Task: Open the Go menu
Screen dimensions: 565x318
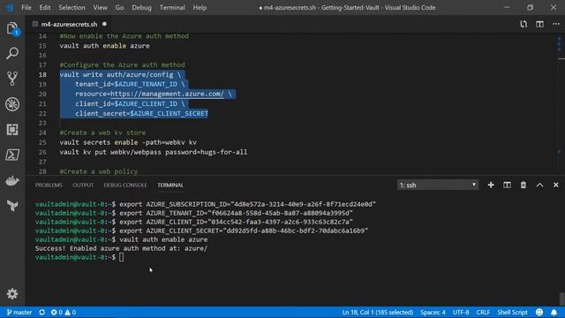Action: pyautogui.click(x=119, y=7)
